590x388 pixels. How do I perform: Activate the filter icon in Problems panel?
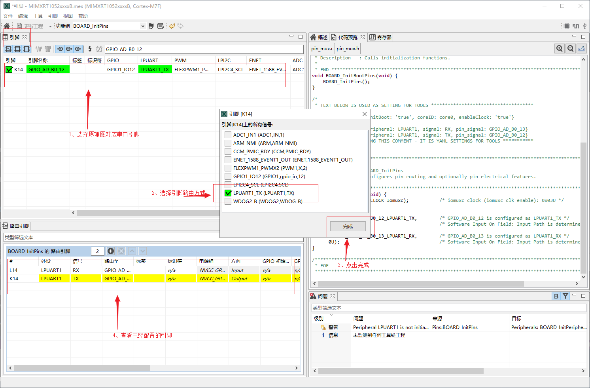(565, 296)
